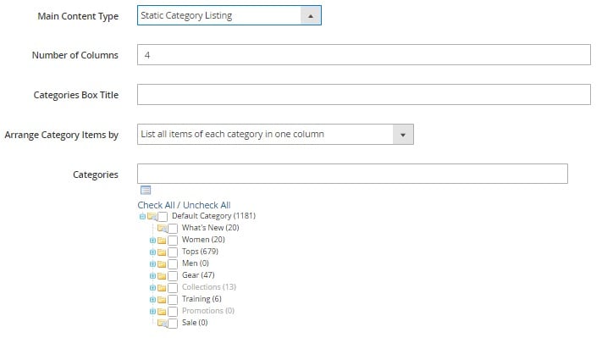The width and height of the screenshot is (602, 338).
Task: Click the Women folder icon
Action: (x=162, y=241)
